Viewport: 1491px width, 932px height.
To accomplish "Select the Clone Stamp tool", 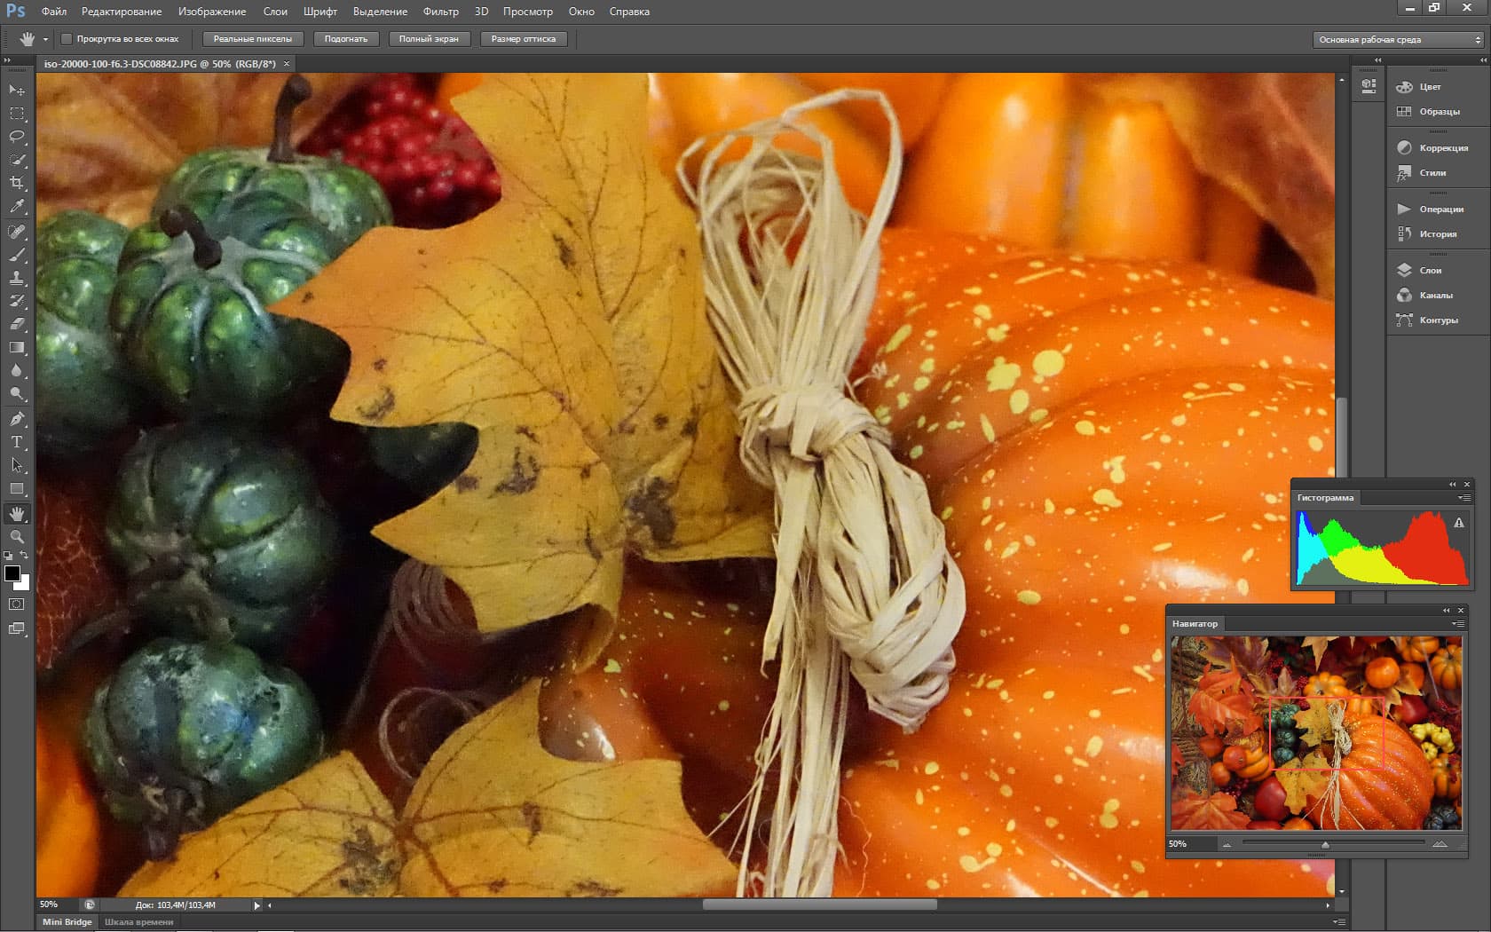I will [x=17, y=278].
